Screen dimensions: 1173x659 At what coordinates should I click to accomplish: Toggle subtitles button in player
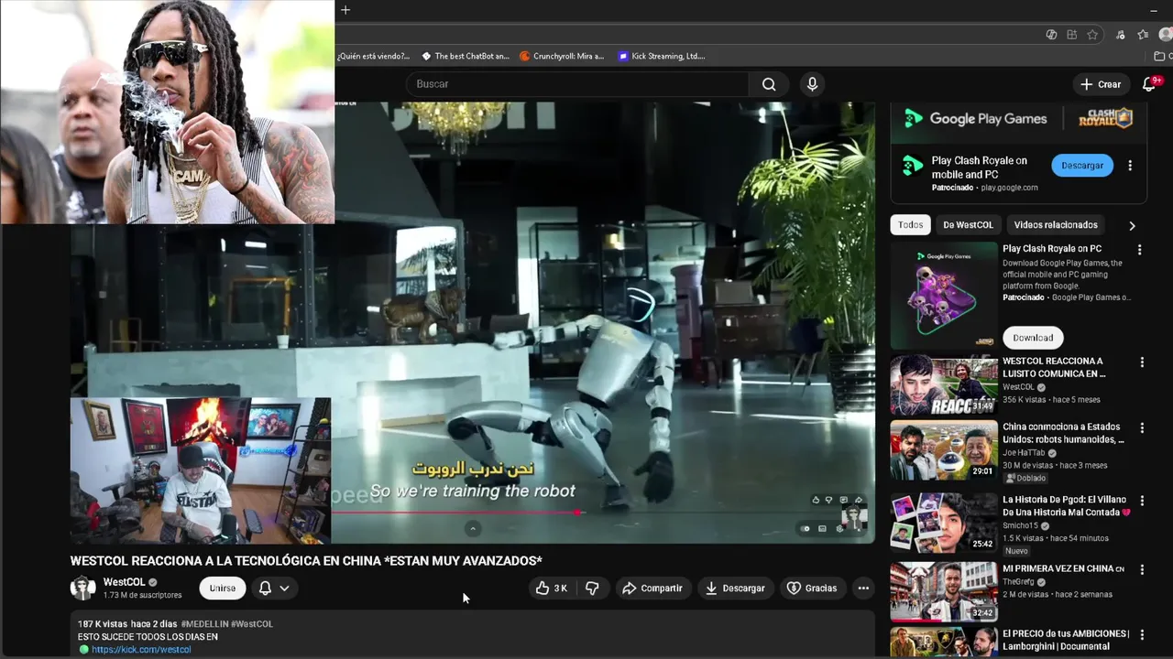click(822, 529)
